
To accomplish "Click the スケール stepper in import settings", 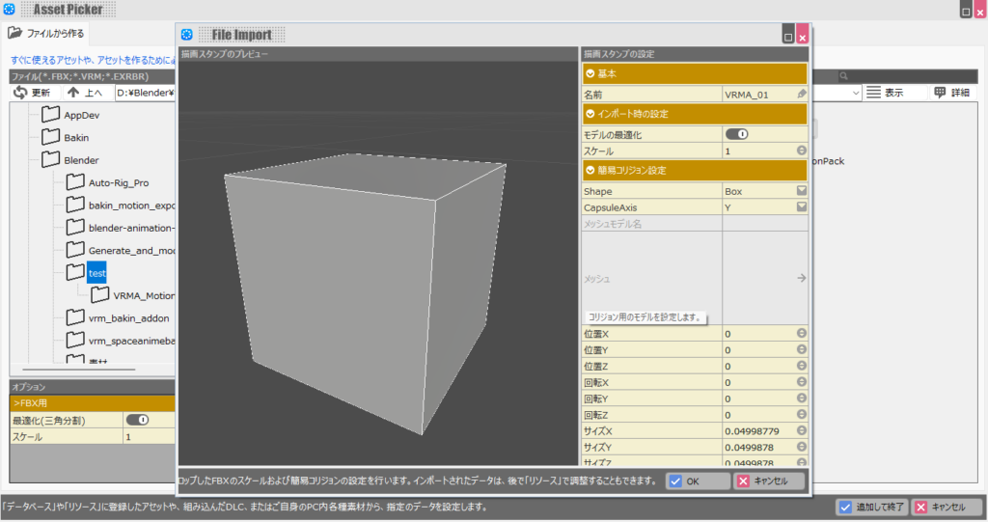I will [x=801, y=151].
